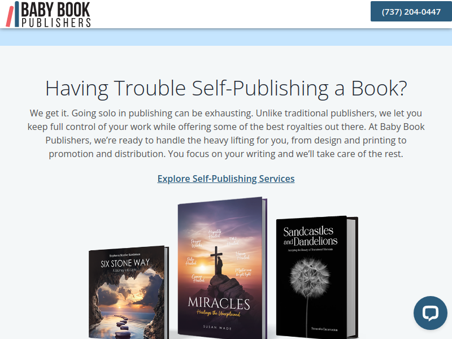Click the MIRACLES title text on the cover
Viewport: 452px width, 339px height.
coord(219,303)
